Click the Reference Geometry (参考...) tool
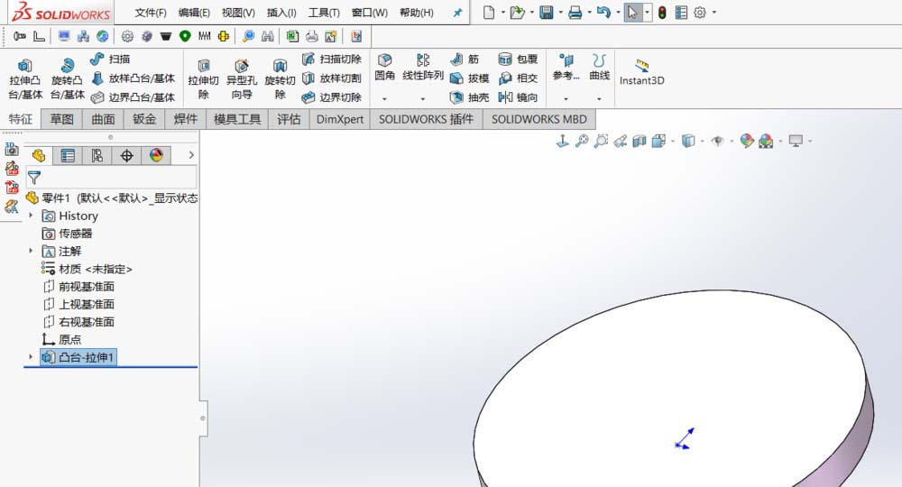The image size is (902, 487). (x=566, y=68)
